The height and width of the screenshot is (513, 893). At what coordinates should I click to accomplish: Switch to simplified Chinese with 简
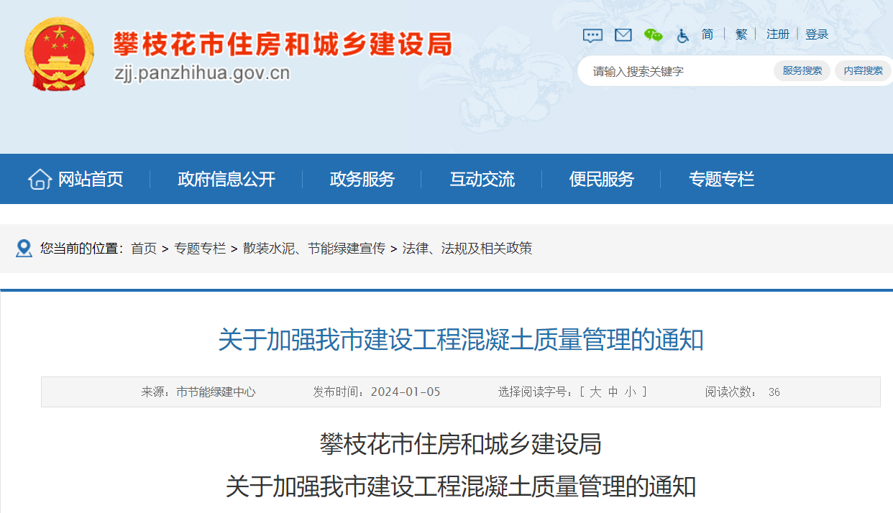click(x=707, y=34)
